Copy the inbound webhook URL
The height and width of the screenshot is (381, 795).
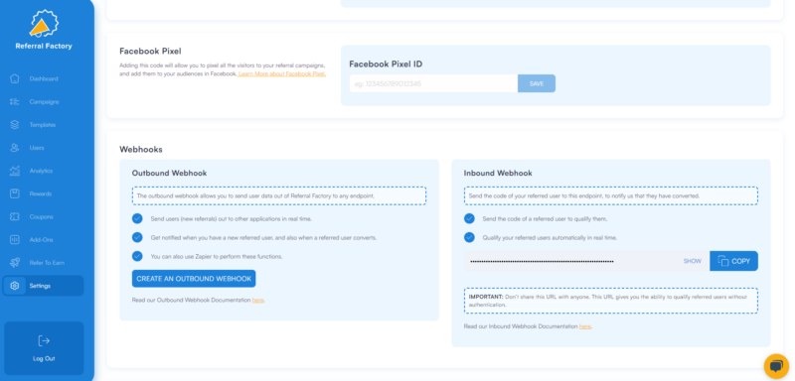click(x=733, y=261)
